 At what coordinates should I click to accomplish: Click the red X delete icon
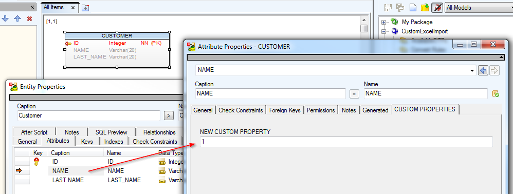[29, 18]
